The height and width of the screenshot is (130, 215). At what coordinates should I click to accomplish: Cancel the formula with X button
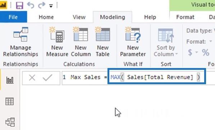coord(32,78)
